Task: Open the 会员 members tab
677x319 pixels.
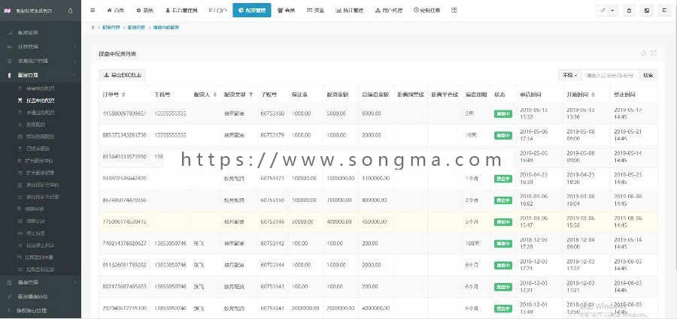Action: (x=287, y=11)
